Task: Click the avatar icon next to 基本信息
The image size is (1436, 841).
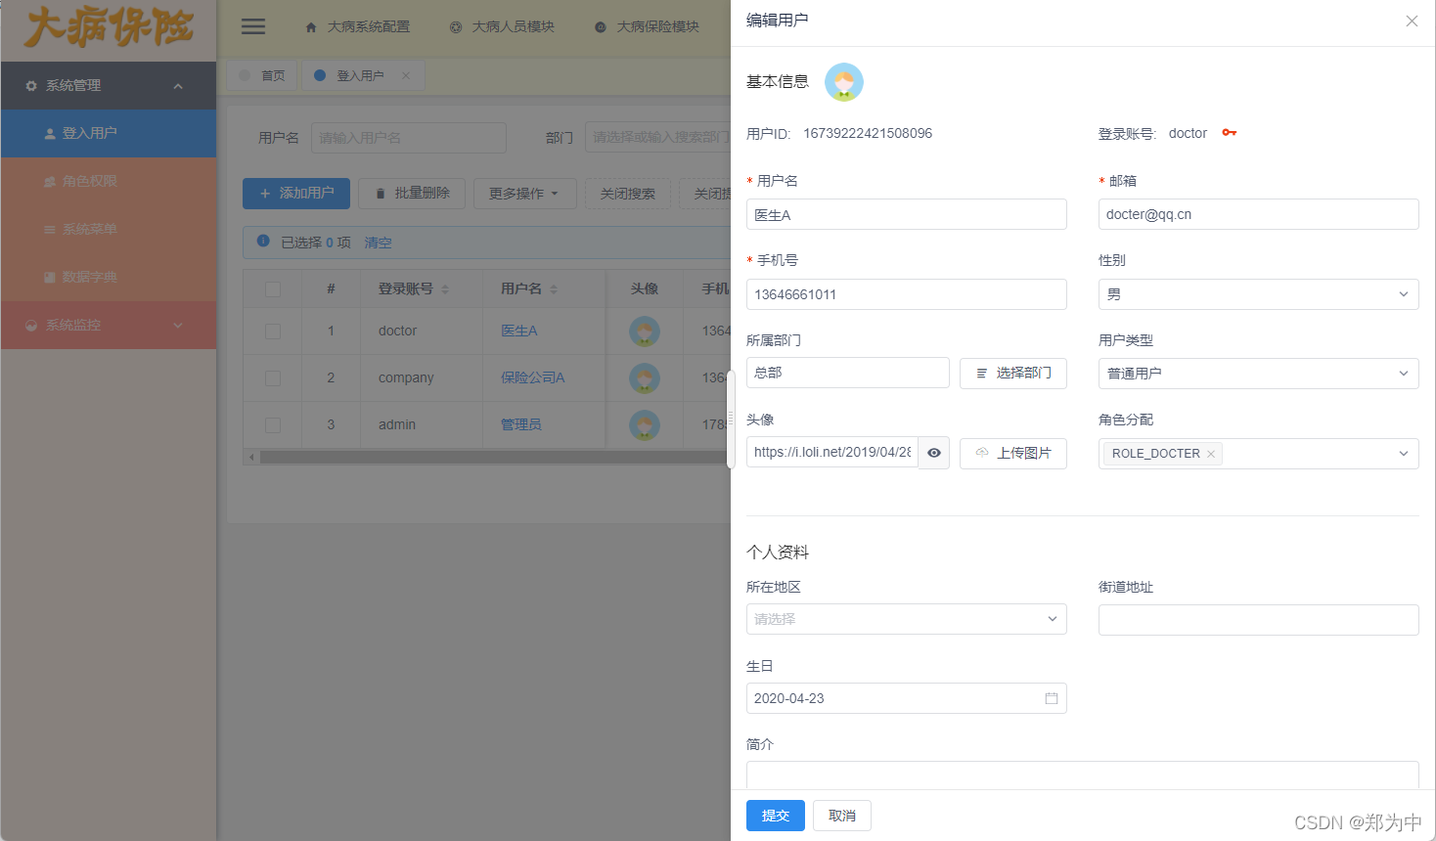Action: click(843, 82)
